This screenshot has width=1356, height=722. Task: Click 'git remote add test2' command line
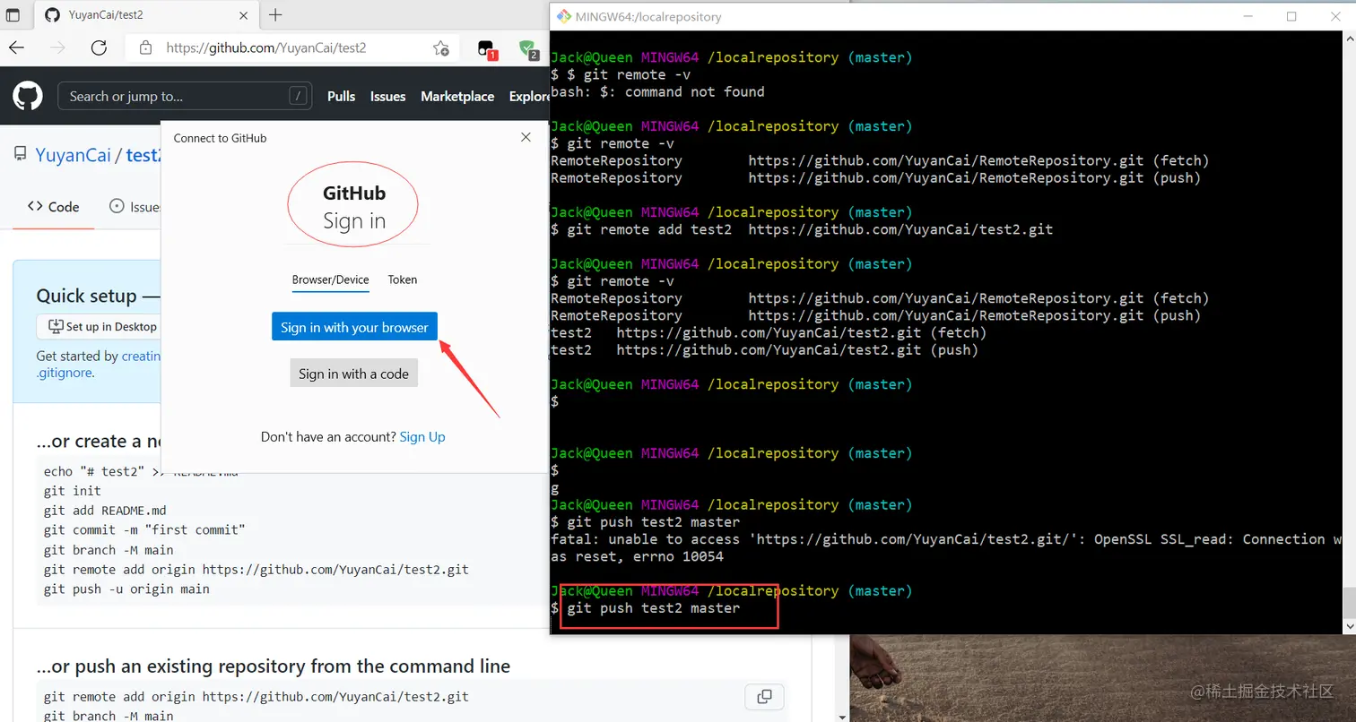pos(810,229)
